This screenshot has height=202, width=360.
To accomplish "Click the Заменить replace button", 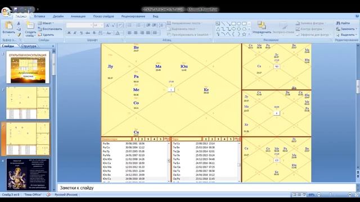I will 346,29.
